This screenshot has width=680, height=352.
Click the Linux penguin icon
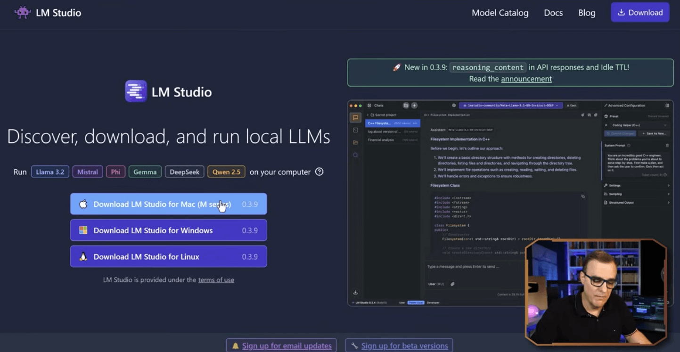coord(83,257)
